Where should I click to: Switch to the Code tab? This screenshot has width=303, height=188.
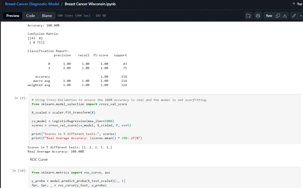[30, 15]
